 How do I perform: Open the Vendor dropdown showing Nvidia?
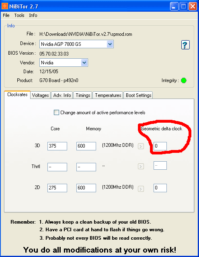[x=64, y=63]
